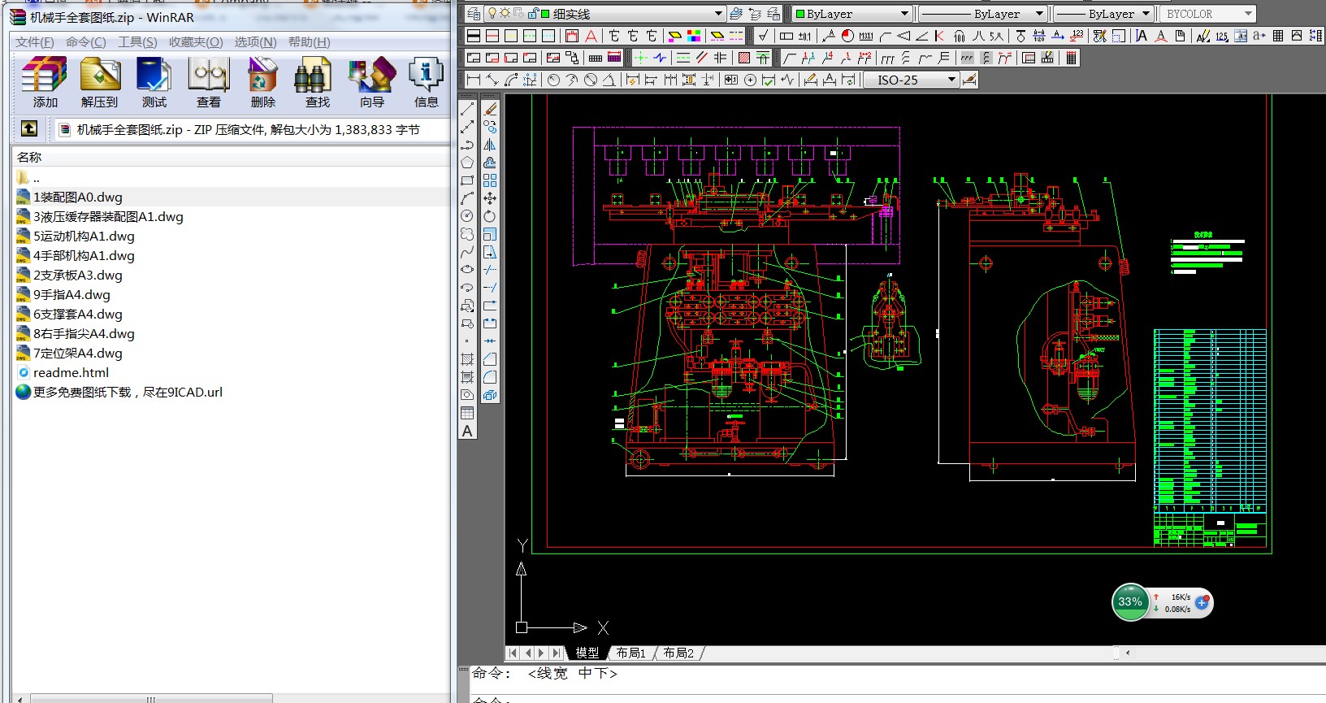
Task: Open the ISO-25 dimension style dropdown
Action: click(951, 80)
